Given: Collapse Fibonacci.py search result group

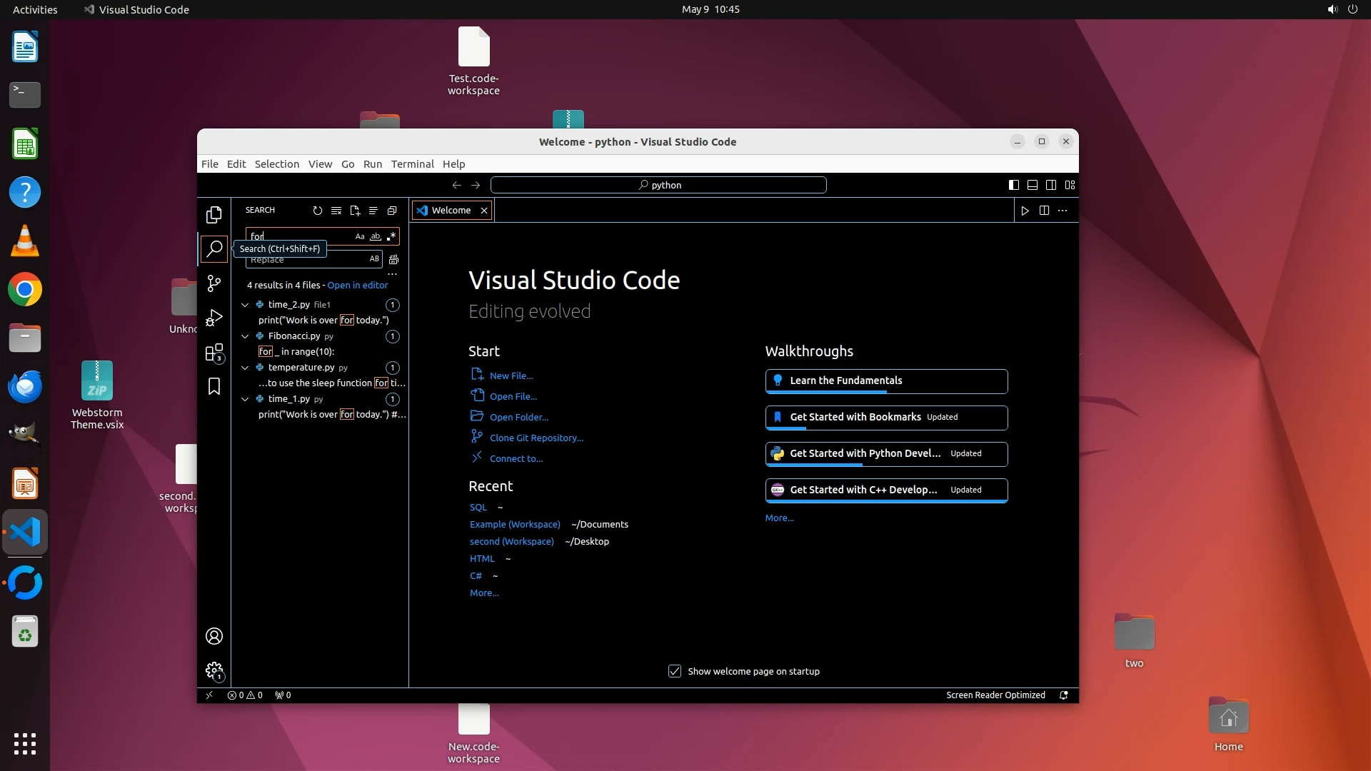Looking at the screenshot, I should 245,336.
